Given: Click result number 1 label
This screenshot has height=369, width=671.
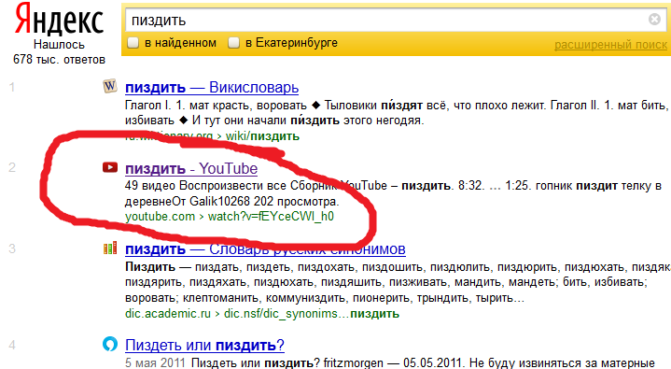Looking at the screenshot, I should [12, 87].
